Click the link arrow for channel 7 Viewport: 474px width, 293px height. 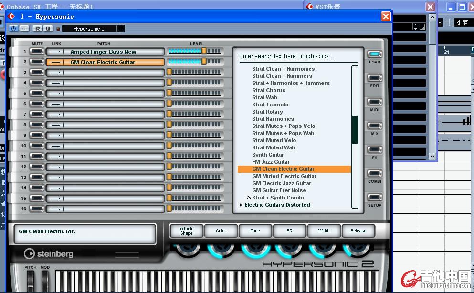pos(56,115)
